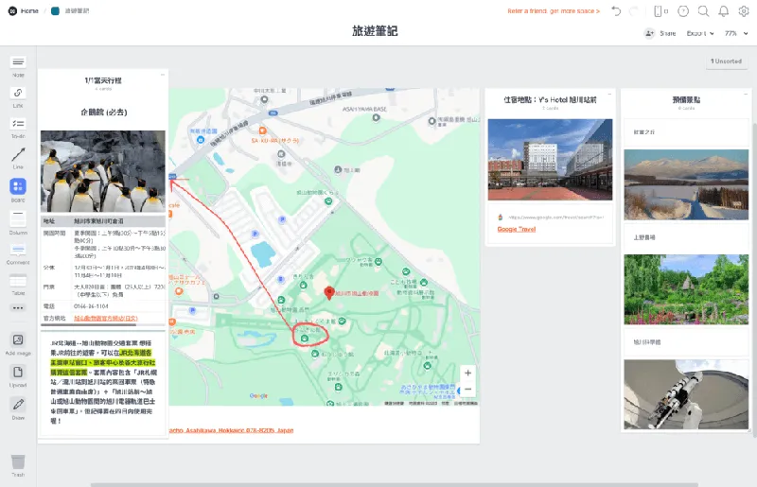Image resolution: width=757 pixels, height=487 pixels.
Task: Click the 旭川科學館 note card
Action: point(686,342)
